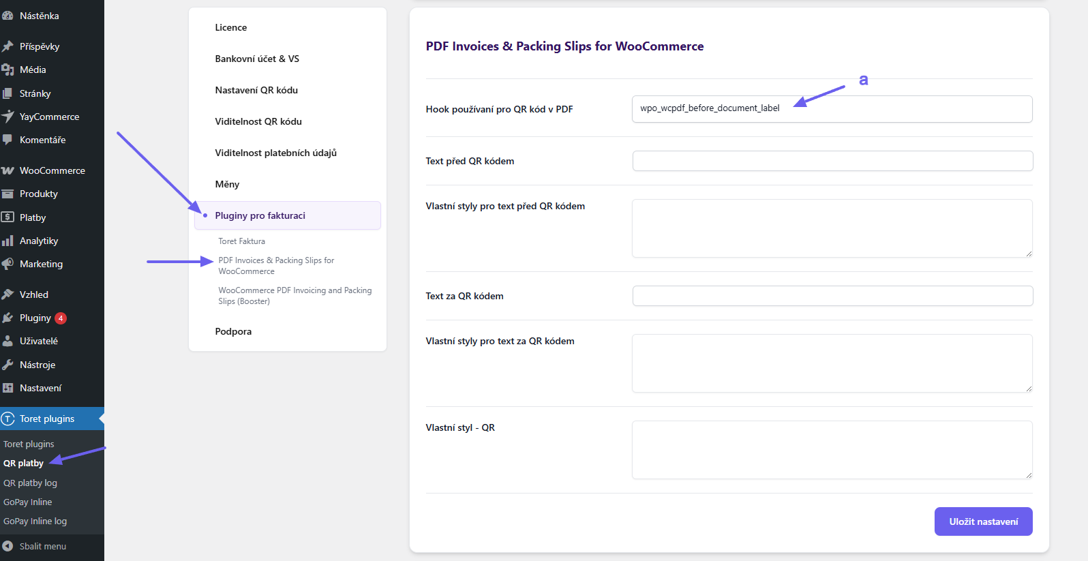Click the Hook používaní pro QR kód field
This screenshot has width=1088, height=561.
tap(832, 109)
